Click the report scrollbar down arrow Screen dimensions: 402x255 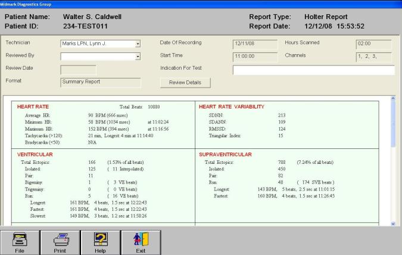pos(393,223)
